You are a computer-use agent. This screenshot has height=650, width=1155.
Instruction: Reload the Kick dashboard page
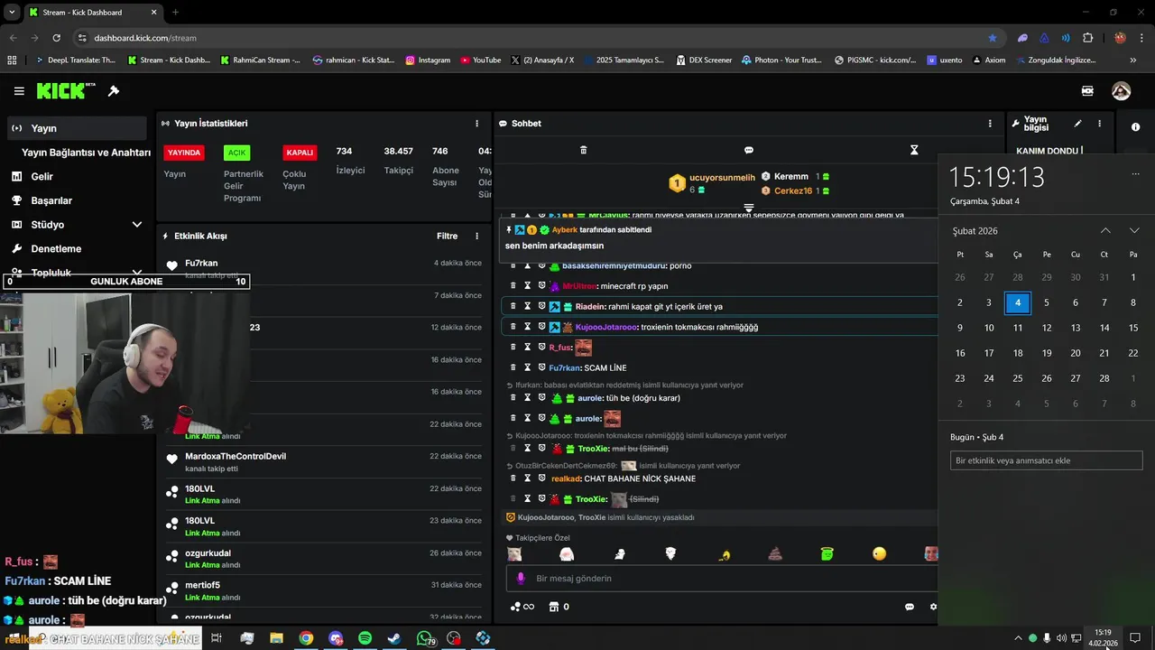[x=57, y=38]
